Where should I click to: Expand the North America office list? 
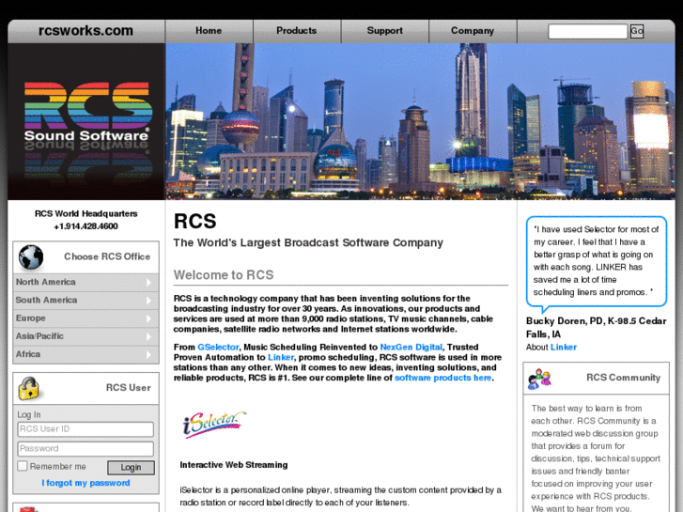85,283
